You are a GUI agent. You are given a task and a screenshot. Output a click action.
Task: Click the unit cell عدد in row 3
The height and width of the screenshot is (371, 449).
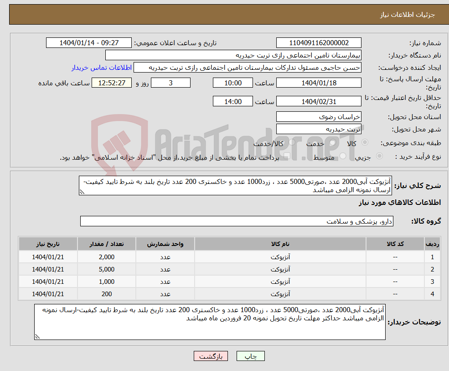(165, 282)
